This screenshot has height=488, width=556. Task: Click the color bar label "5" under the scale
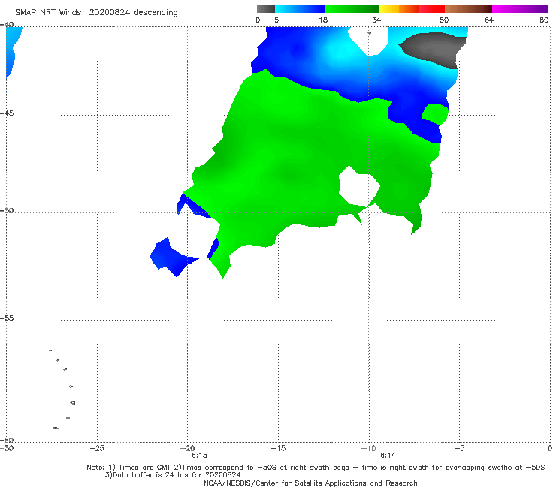pyautogui.click(x=276, y=20)
